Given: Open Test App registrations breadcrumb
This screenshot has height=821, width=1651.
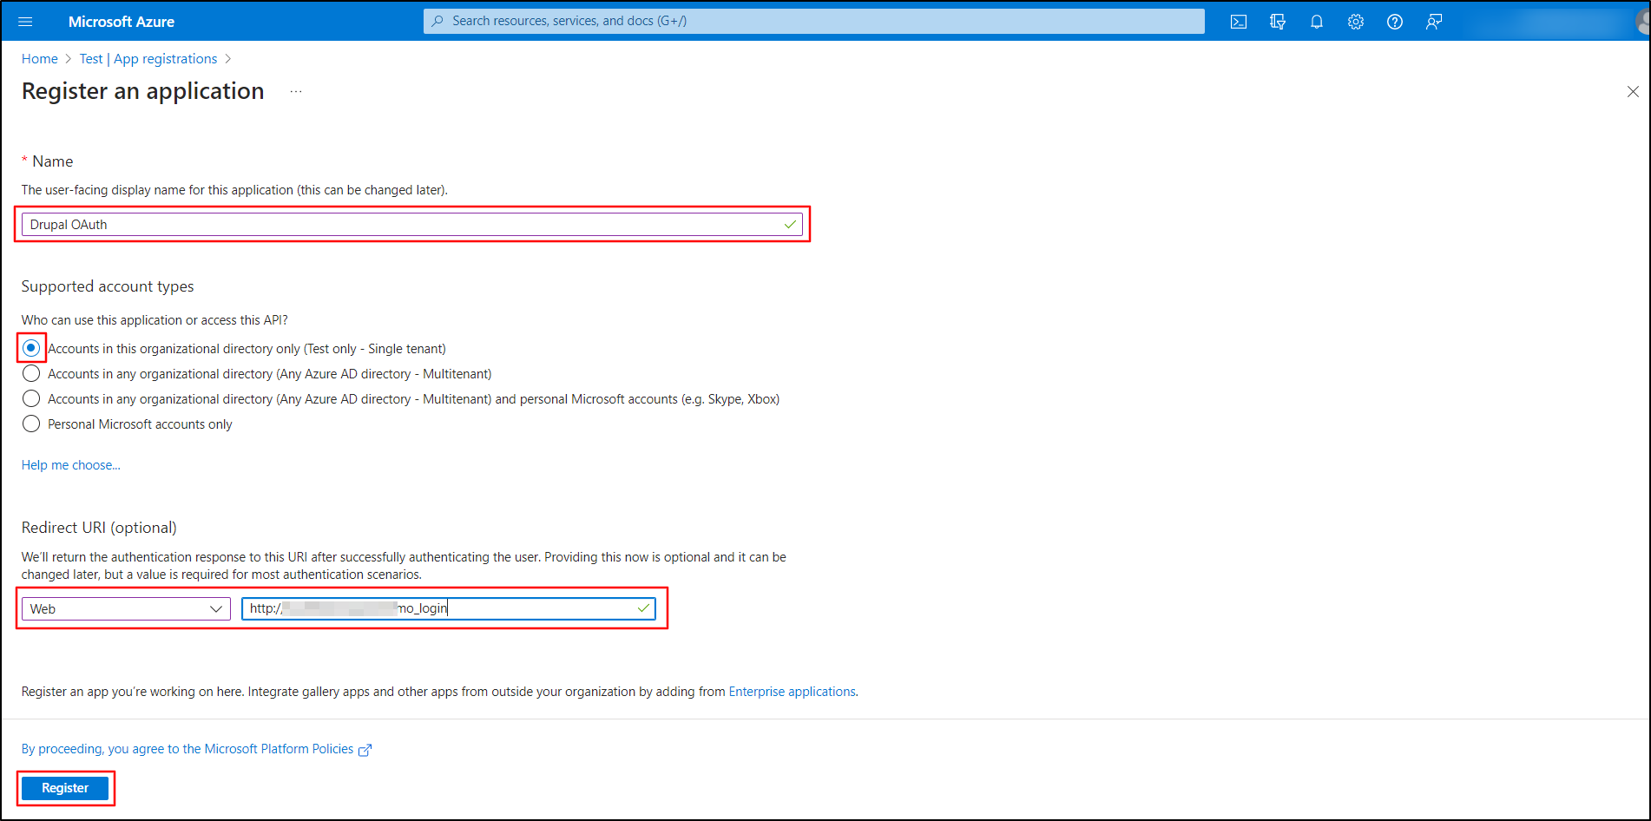Looking at the screenshot, I should (148, 58).
